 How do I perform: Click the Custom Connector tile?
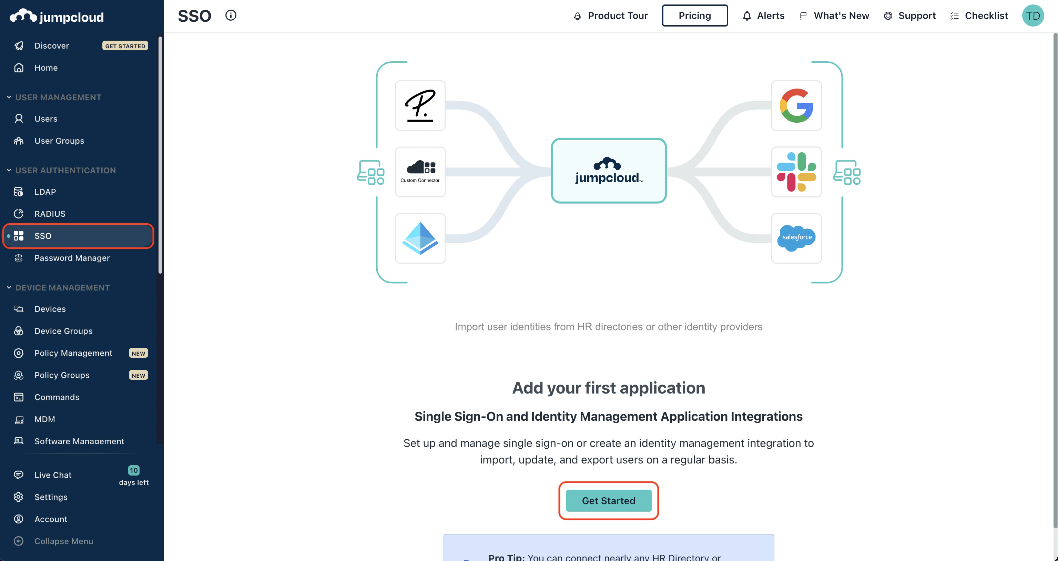(x=420, y=172)
